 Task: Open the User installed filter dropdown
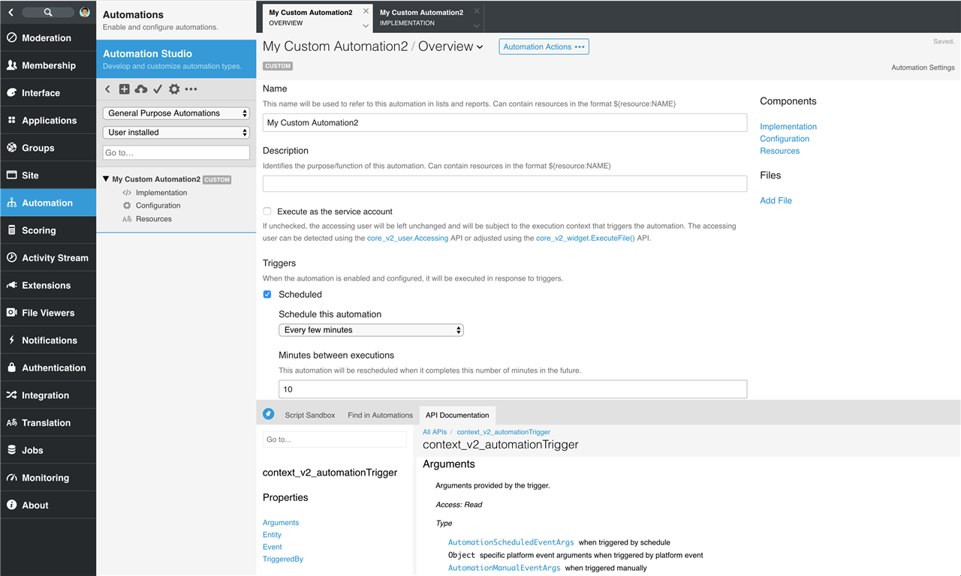click(176, 132)
